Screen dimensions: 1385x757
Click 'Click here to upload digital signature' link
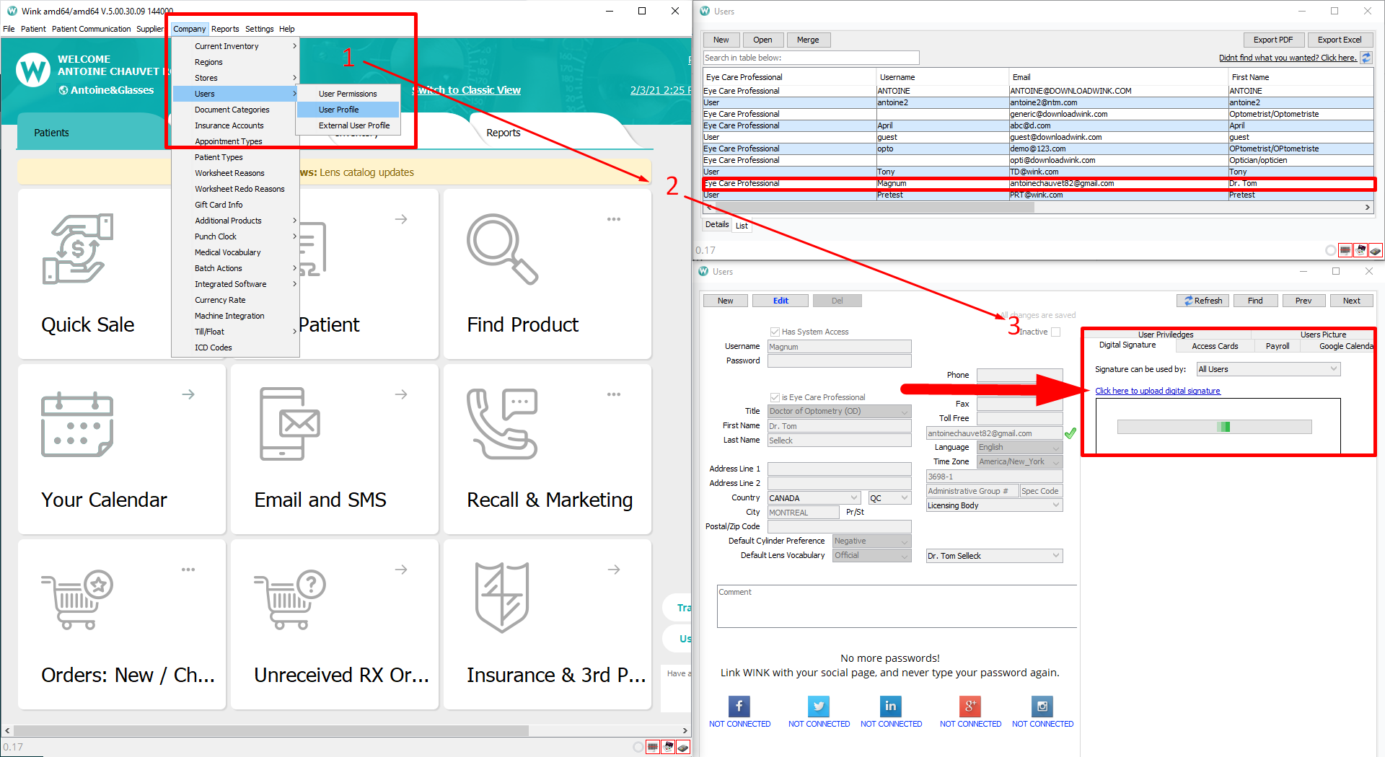(x=1158, y=391)
